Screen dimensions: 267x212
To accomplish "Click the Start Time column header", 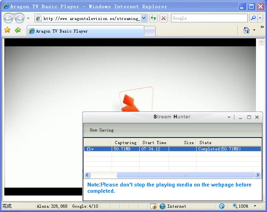I will (x=154, y=143).
